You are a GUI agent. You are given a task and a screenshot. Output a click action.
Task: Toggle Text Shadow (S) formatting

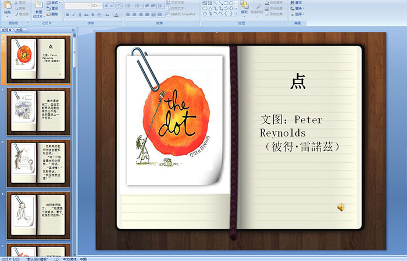click(92, 15)
